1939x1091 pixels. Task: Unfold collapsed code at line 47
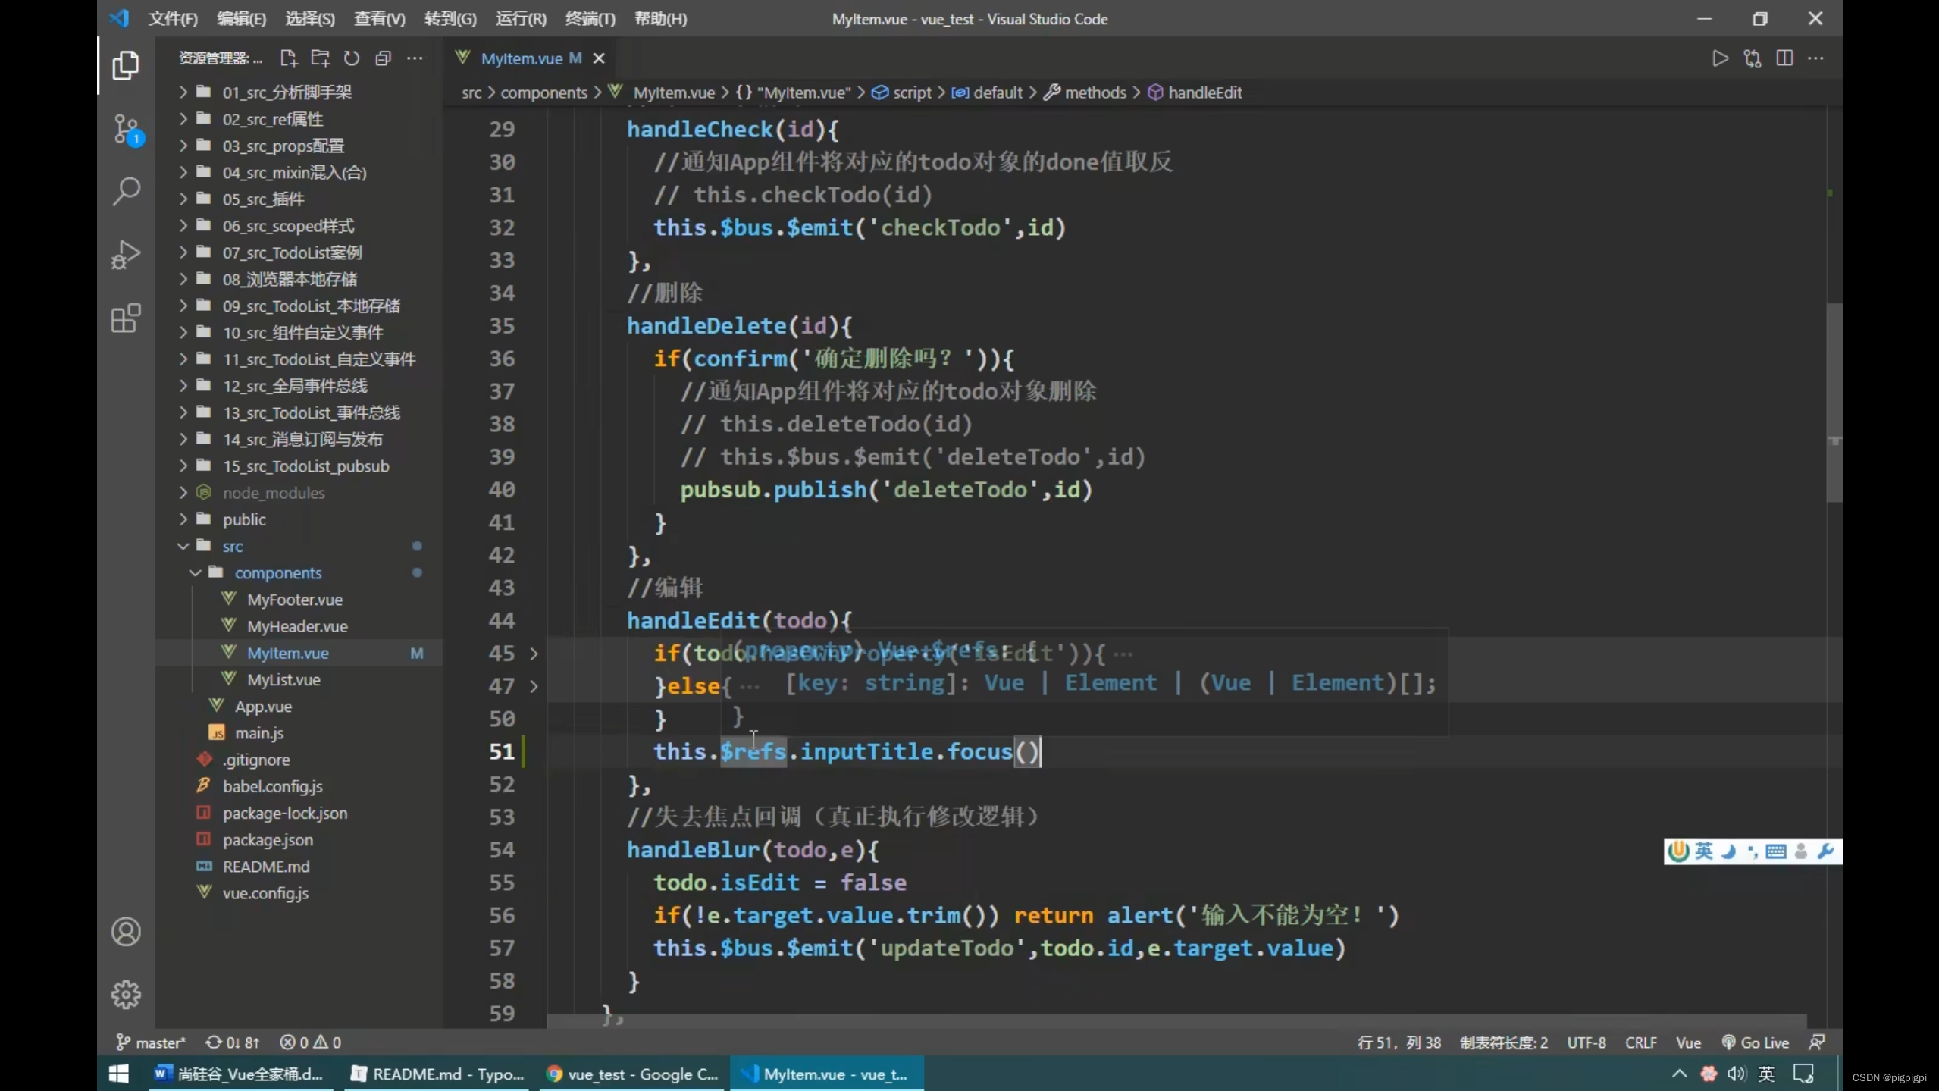(534, 686)
